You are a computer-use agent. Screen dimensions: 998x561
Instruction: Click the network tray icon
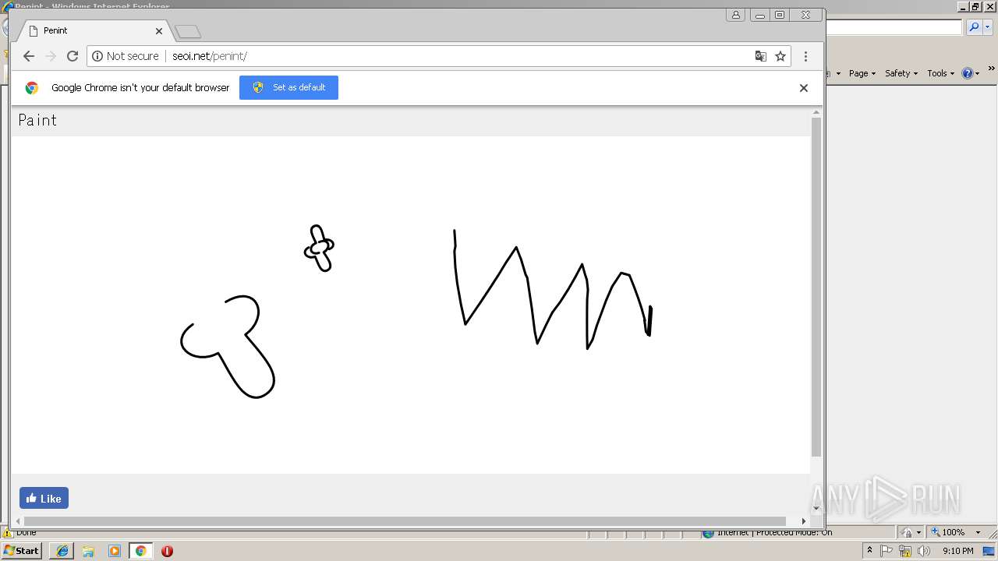(905, 551)
